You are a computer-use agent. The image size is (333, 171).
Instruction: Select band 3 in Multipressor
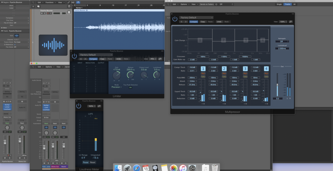coord(245,69)
